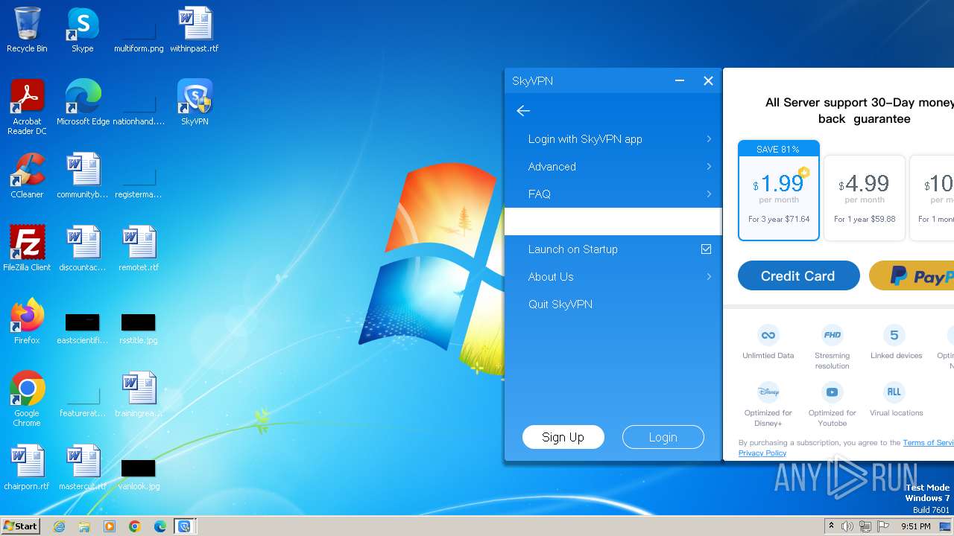Launch CCleaner from the desktop

coord(27,175)
